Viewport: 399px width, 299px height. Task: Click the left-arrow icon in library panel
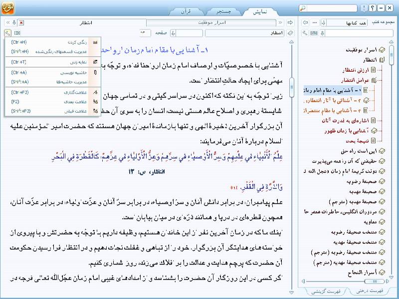(305, 22)
